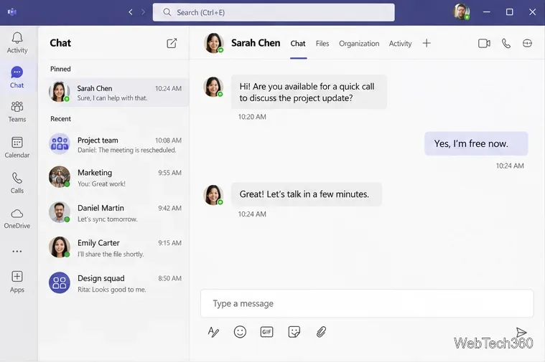Open the Marketing chat
Viewport: 545px width, 362px height.
pyautogui.click(x=114, y=177)
